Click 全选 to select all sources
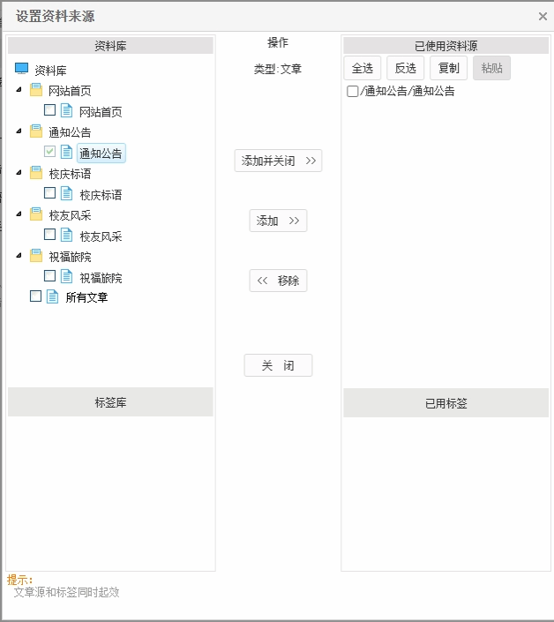This screenshot has width=554, height=622. click(x=363, y=68)
